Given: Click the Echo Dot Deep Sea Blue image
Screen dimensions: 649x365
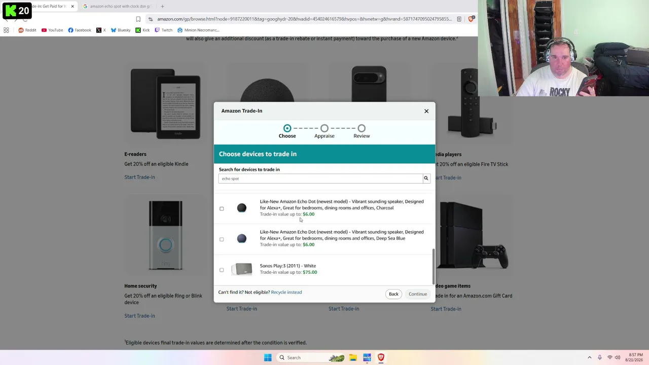Looking at the screenshot, I should click(x=242, y=238).
